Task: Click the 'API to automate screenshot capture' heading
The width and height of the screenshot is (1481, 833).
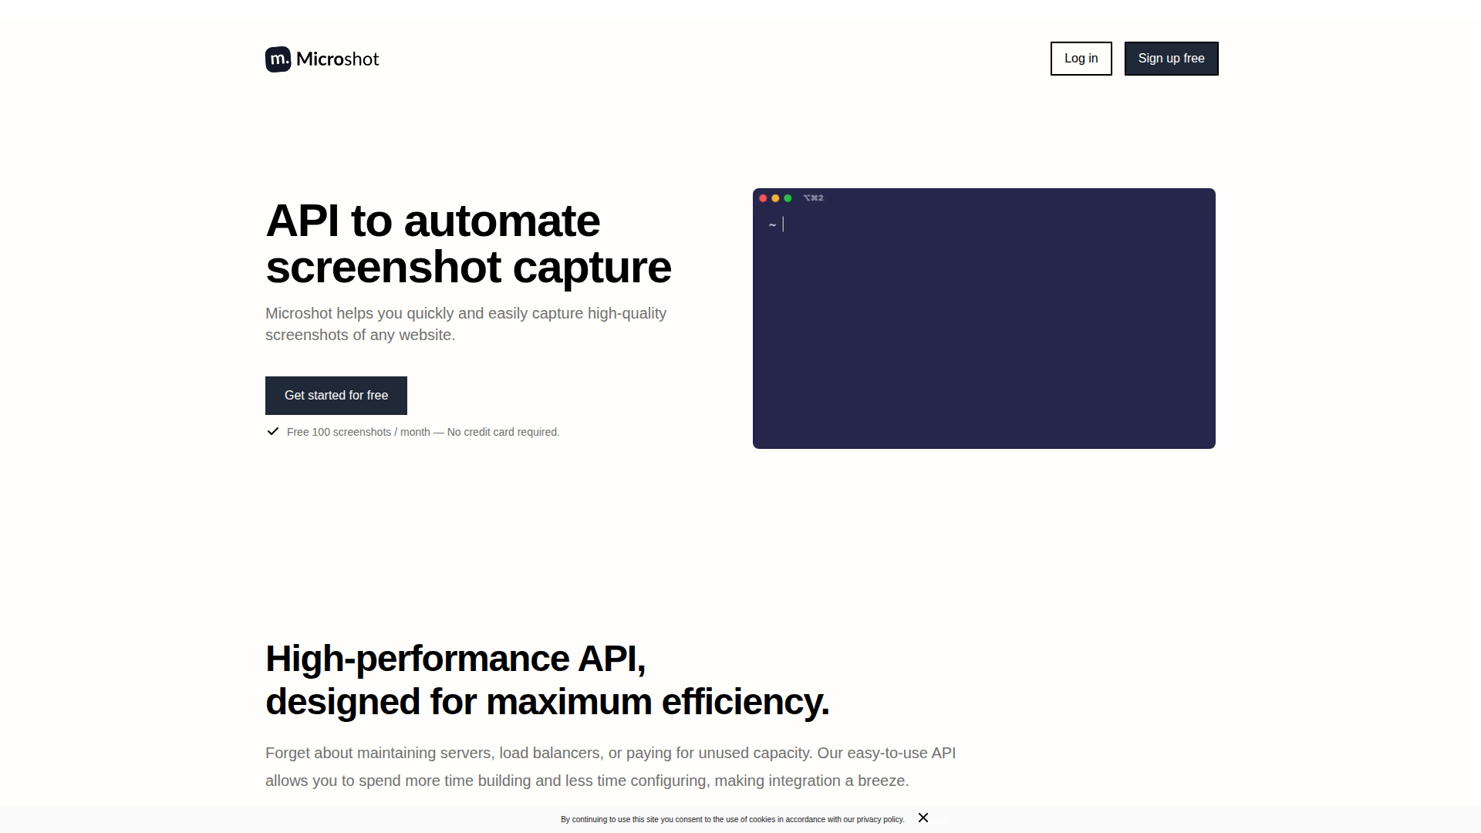Action: pyautogui.click(x=468, y=244)
